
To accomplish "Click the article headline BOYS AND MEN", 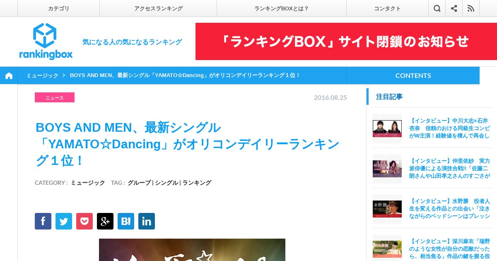I will pyautogui.click(x=188, y=144).
